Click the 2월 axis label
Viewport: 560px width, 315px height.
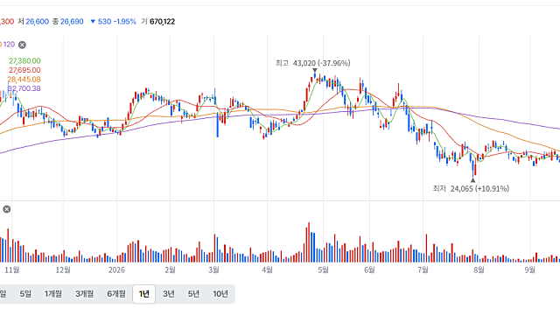[x=171, y=270]
